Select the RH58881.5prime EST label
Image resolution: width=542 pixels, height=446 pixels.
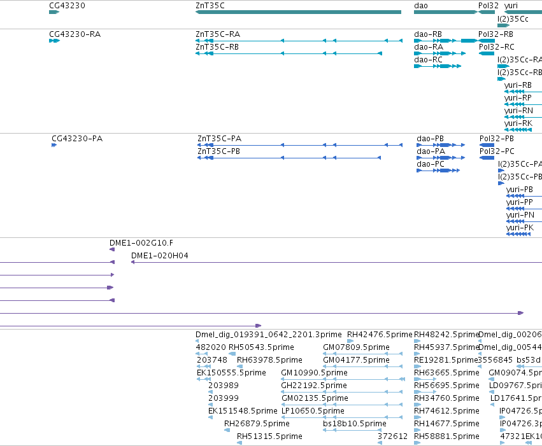(x=446, y=436)
